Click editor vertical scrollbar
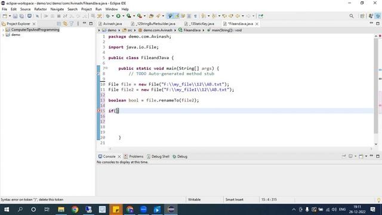 tap(376, 86)
